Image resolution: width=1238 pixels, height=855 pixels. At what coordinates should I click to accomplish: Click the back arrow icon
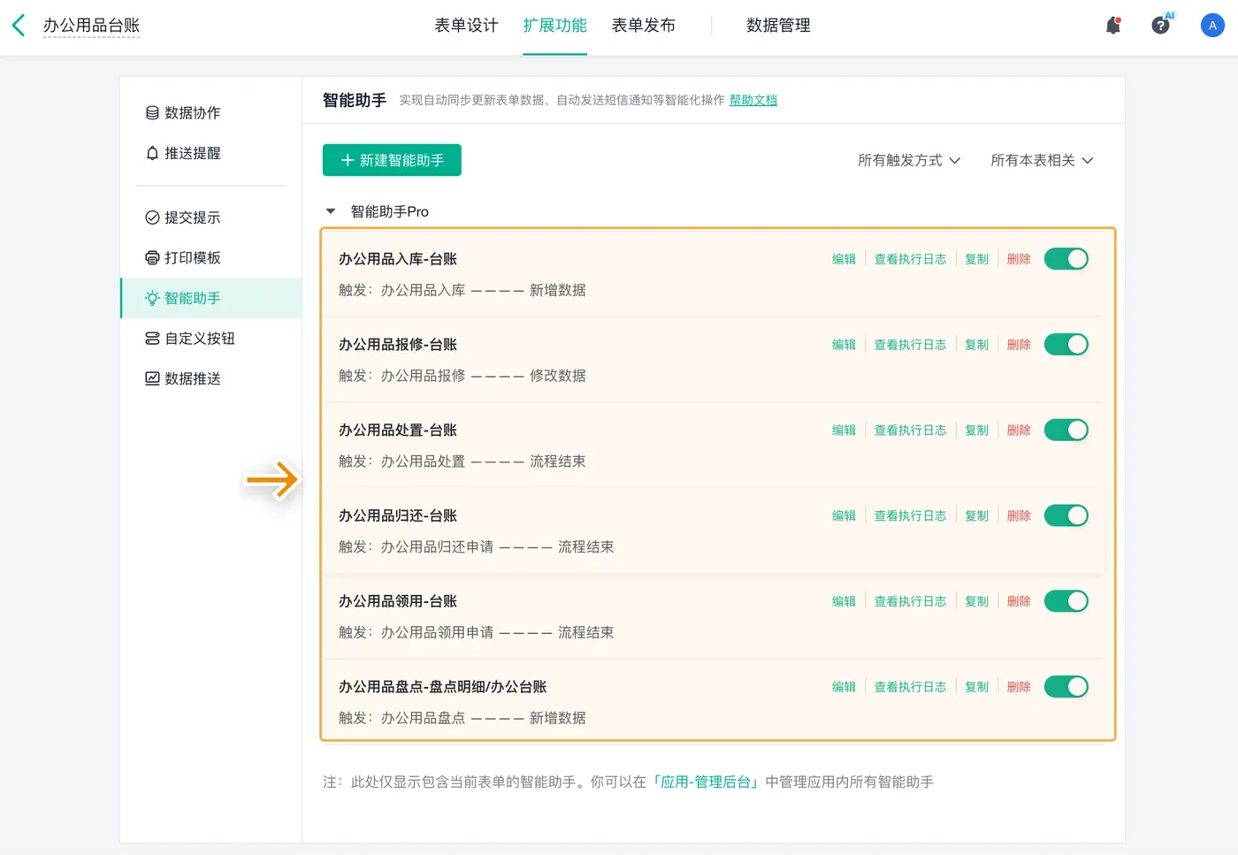19,26
